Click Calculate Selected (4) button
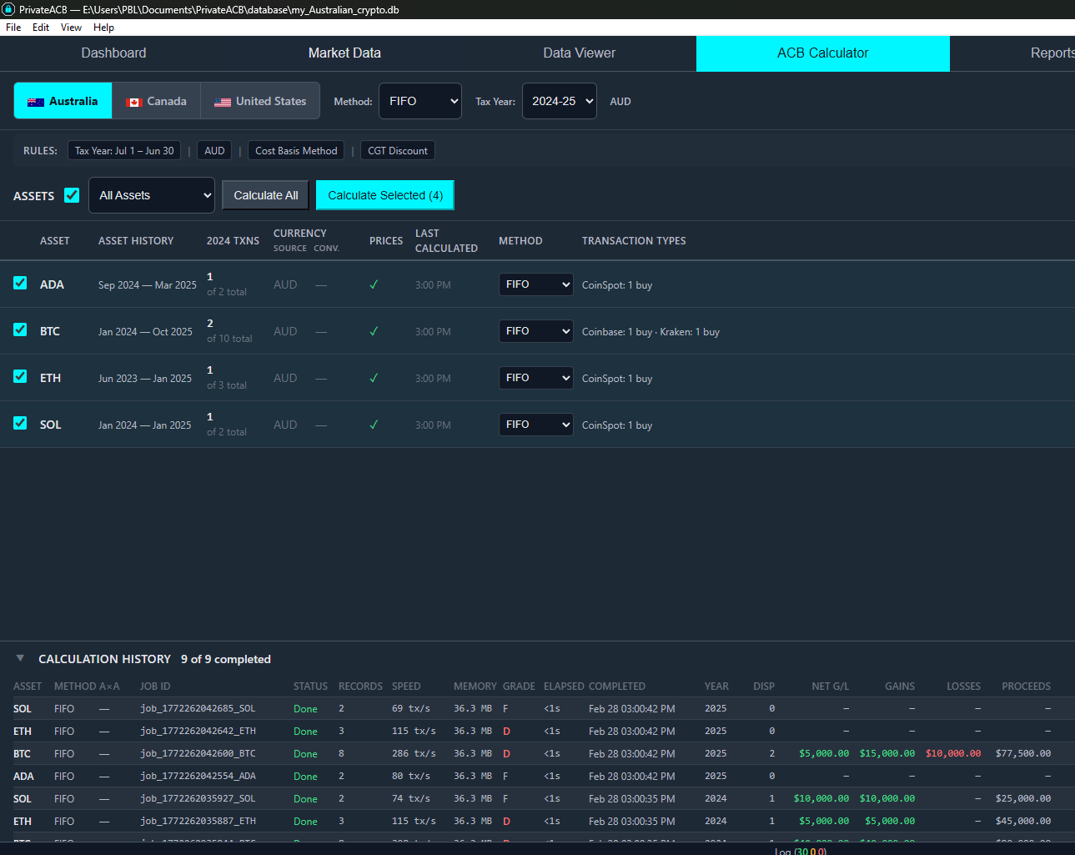The width and height of the screenshot is (1075, 855). (384, 195)
